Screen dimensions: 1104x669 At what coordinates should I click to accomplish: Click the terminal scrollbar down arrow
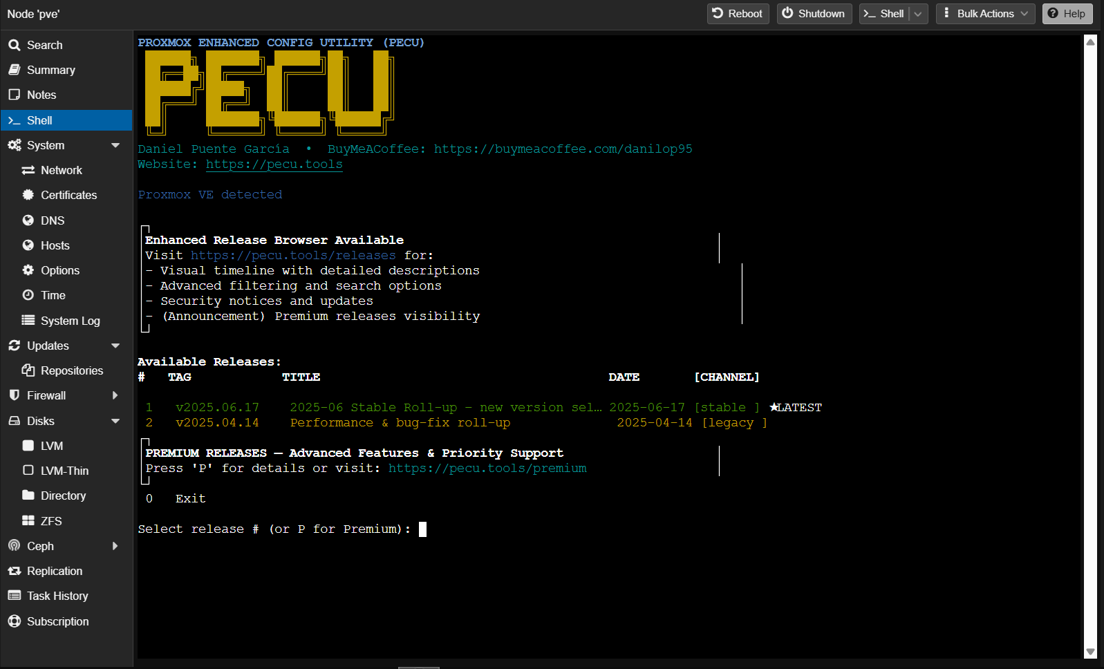(x=1090, y=652)
